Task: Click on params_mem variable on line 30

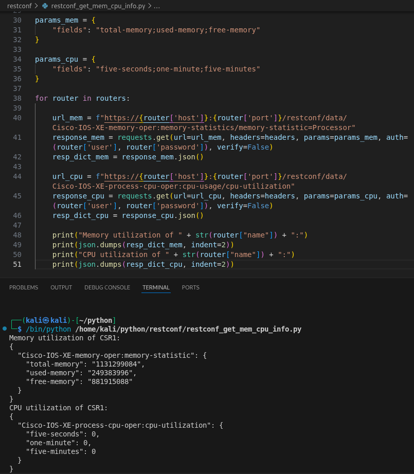Action: [57, 20]
